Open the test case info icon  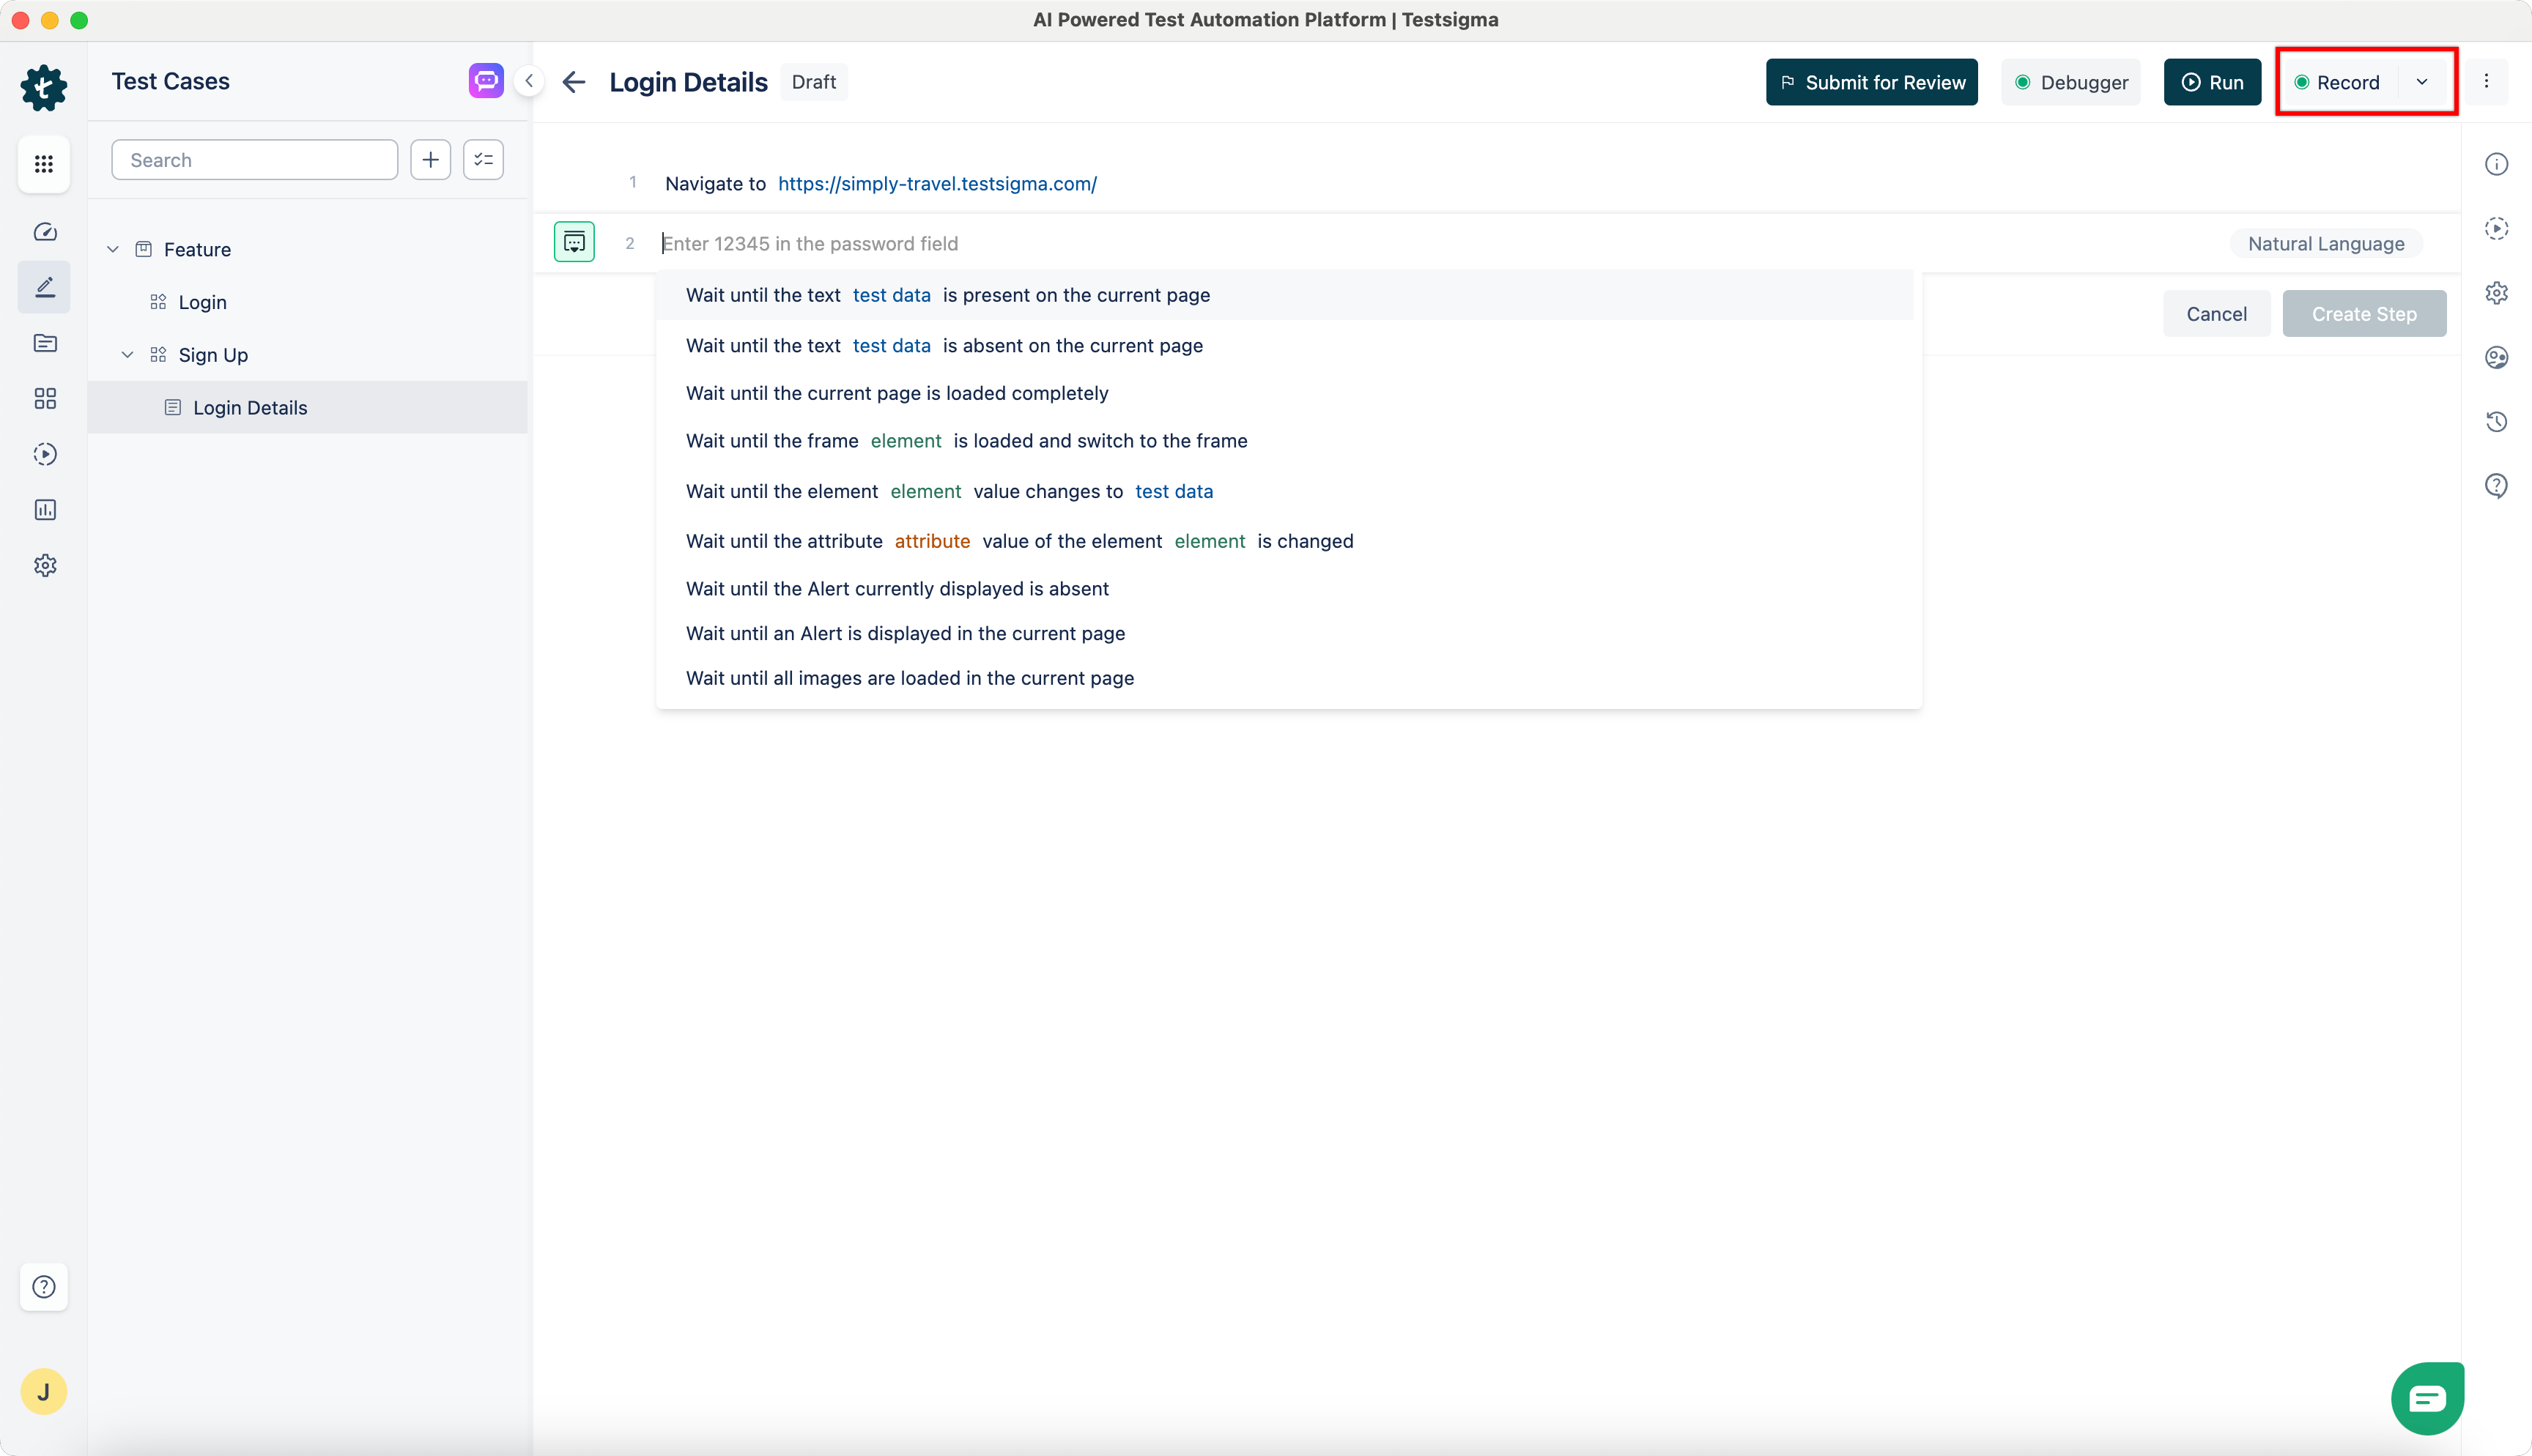point(2497,164)
